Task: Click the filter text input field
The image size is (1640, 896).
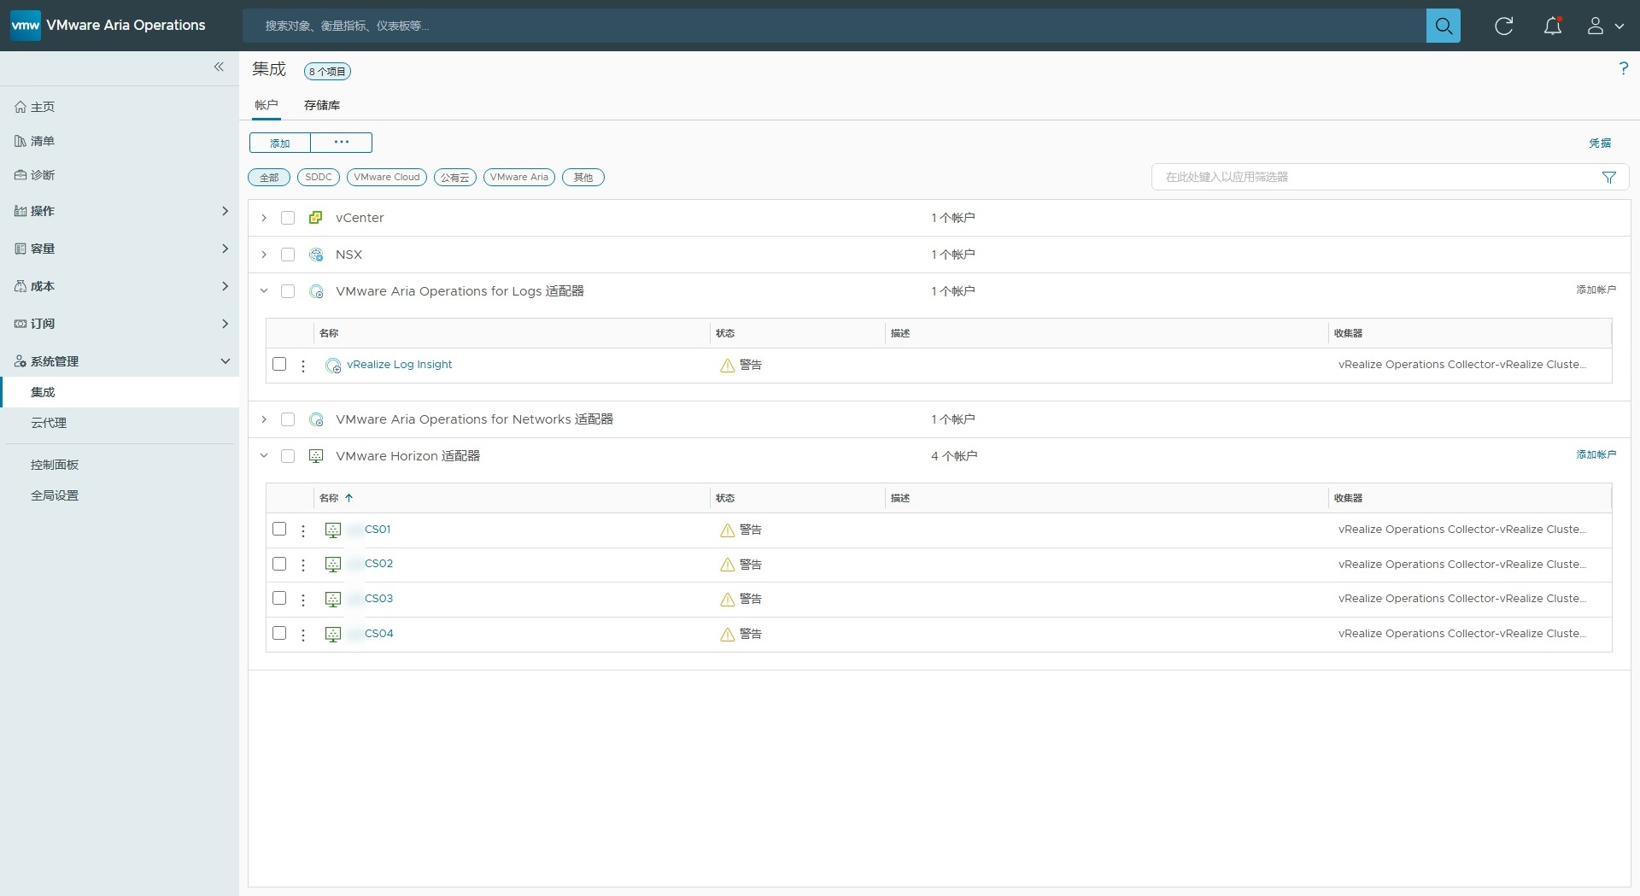Action: click(x=1375, y=177)
